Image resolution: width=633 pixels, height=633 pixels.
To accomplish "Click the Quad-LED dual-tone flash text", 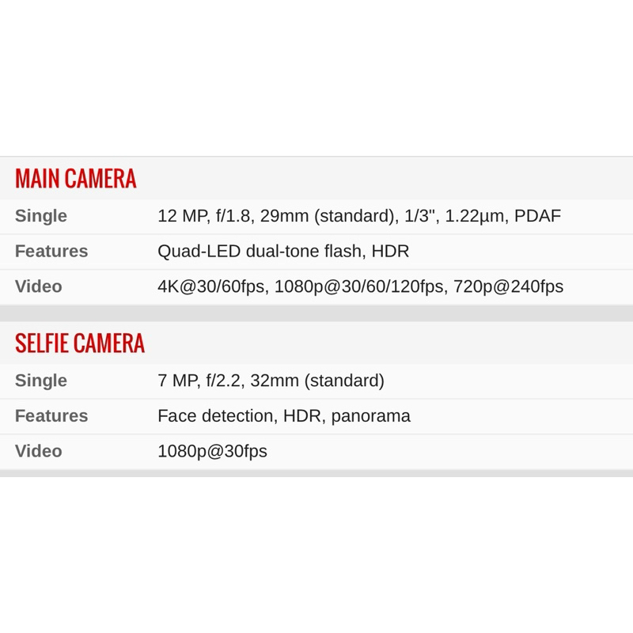I will coord(262,251).
